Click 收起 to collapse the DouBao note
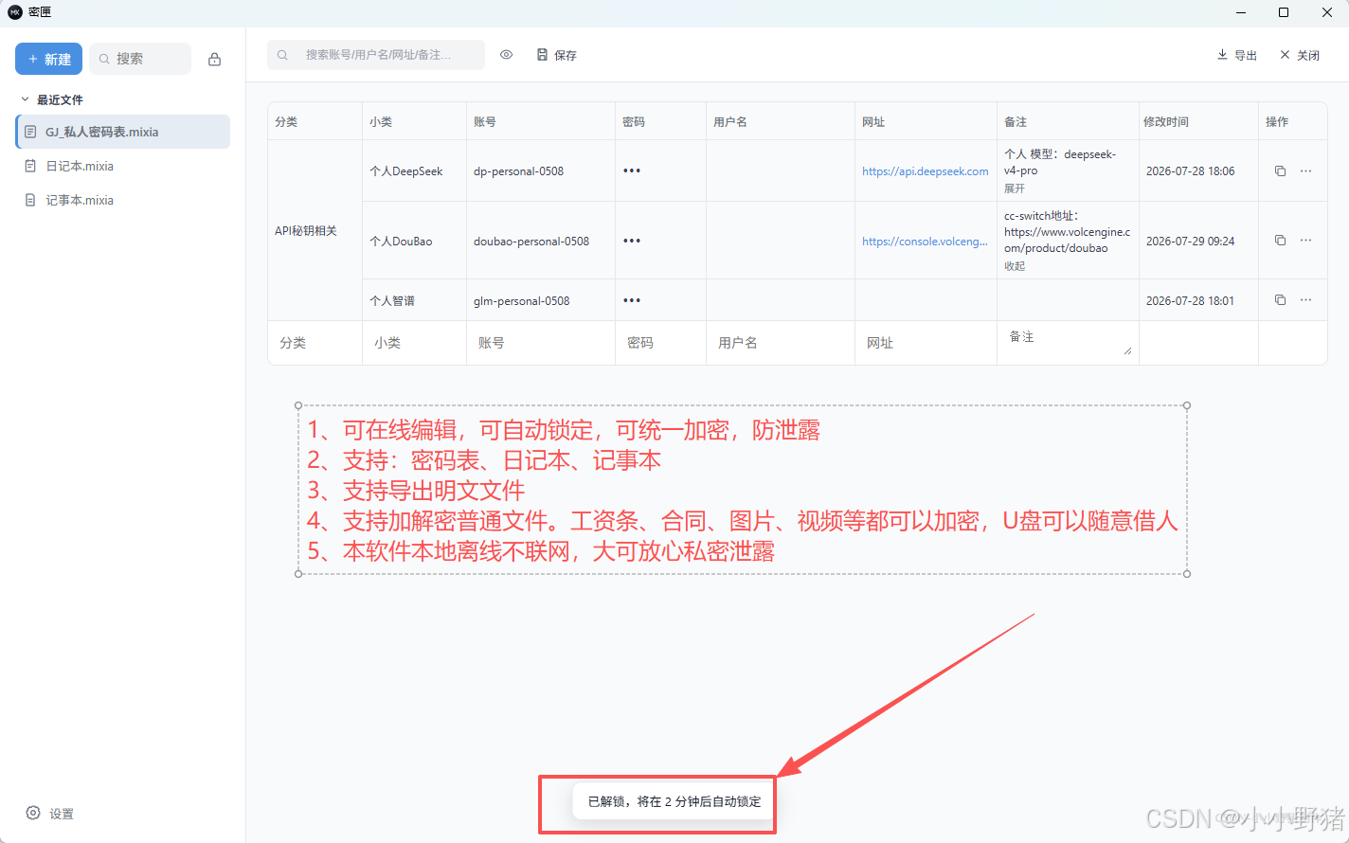The width and height of the screenshot is (1349, 843). pyautogui.click(x=1015, y=266)
